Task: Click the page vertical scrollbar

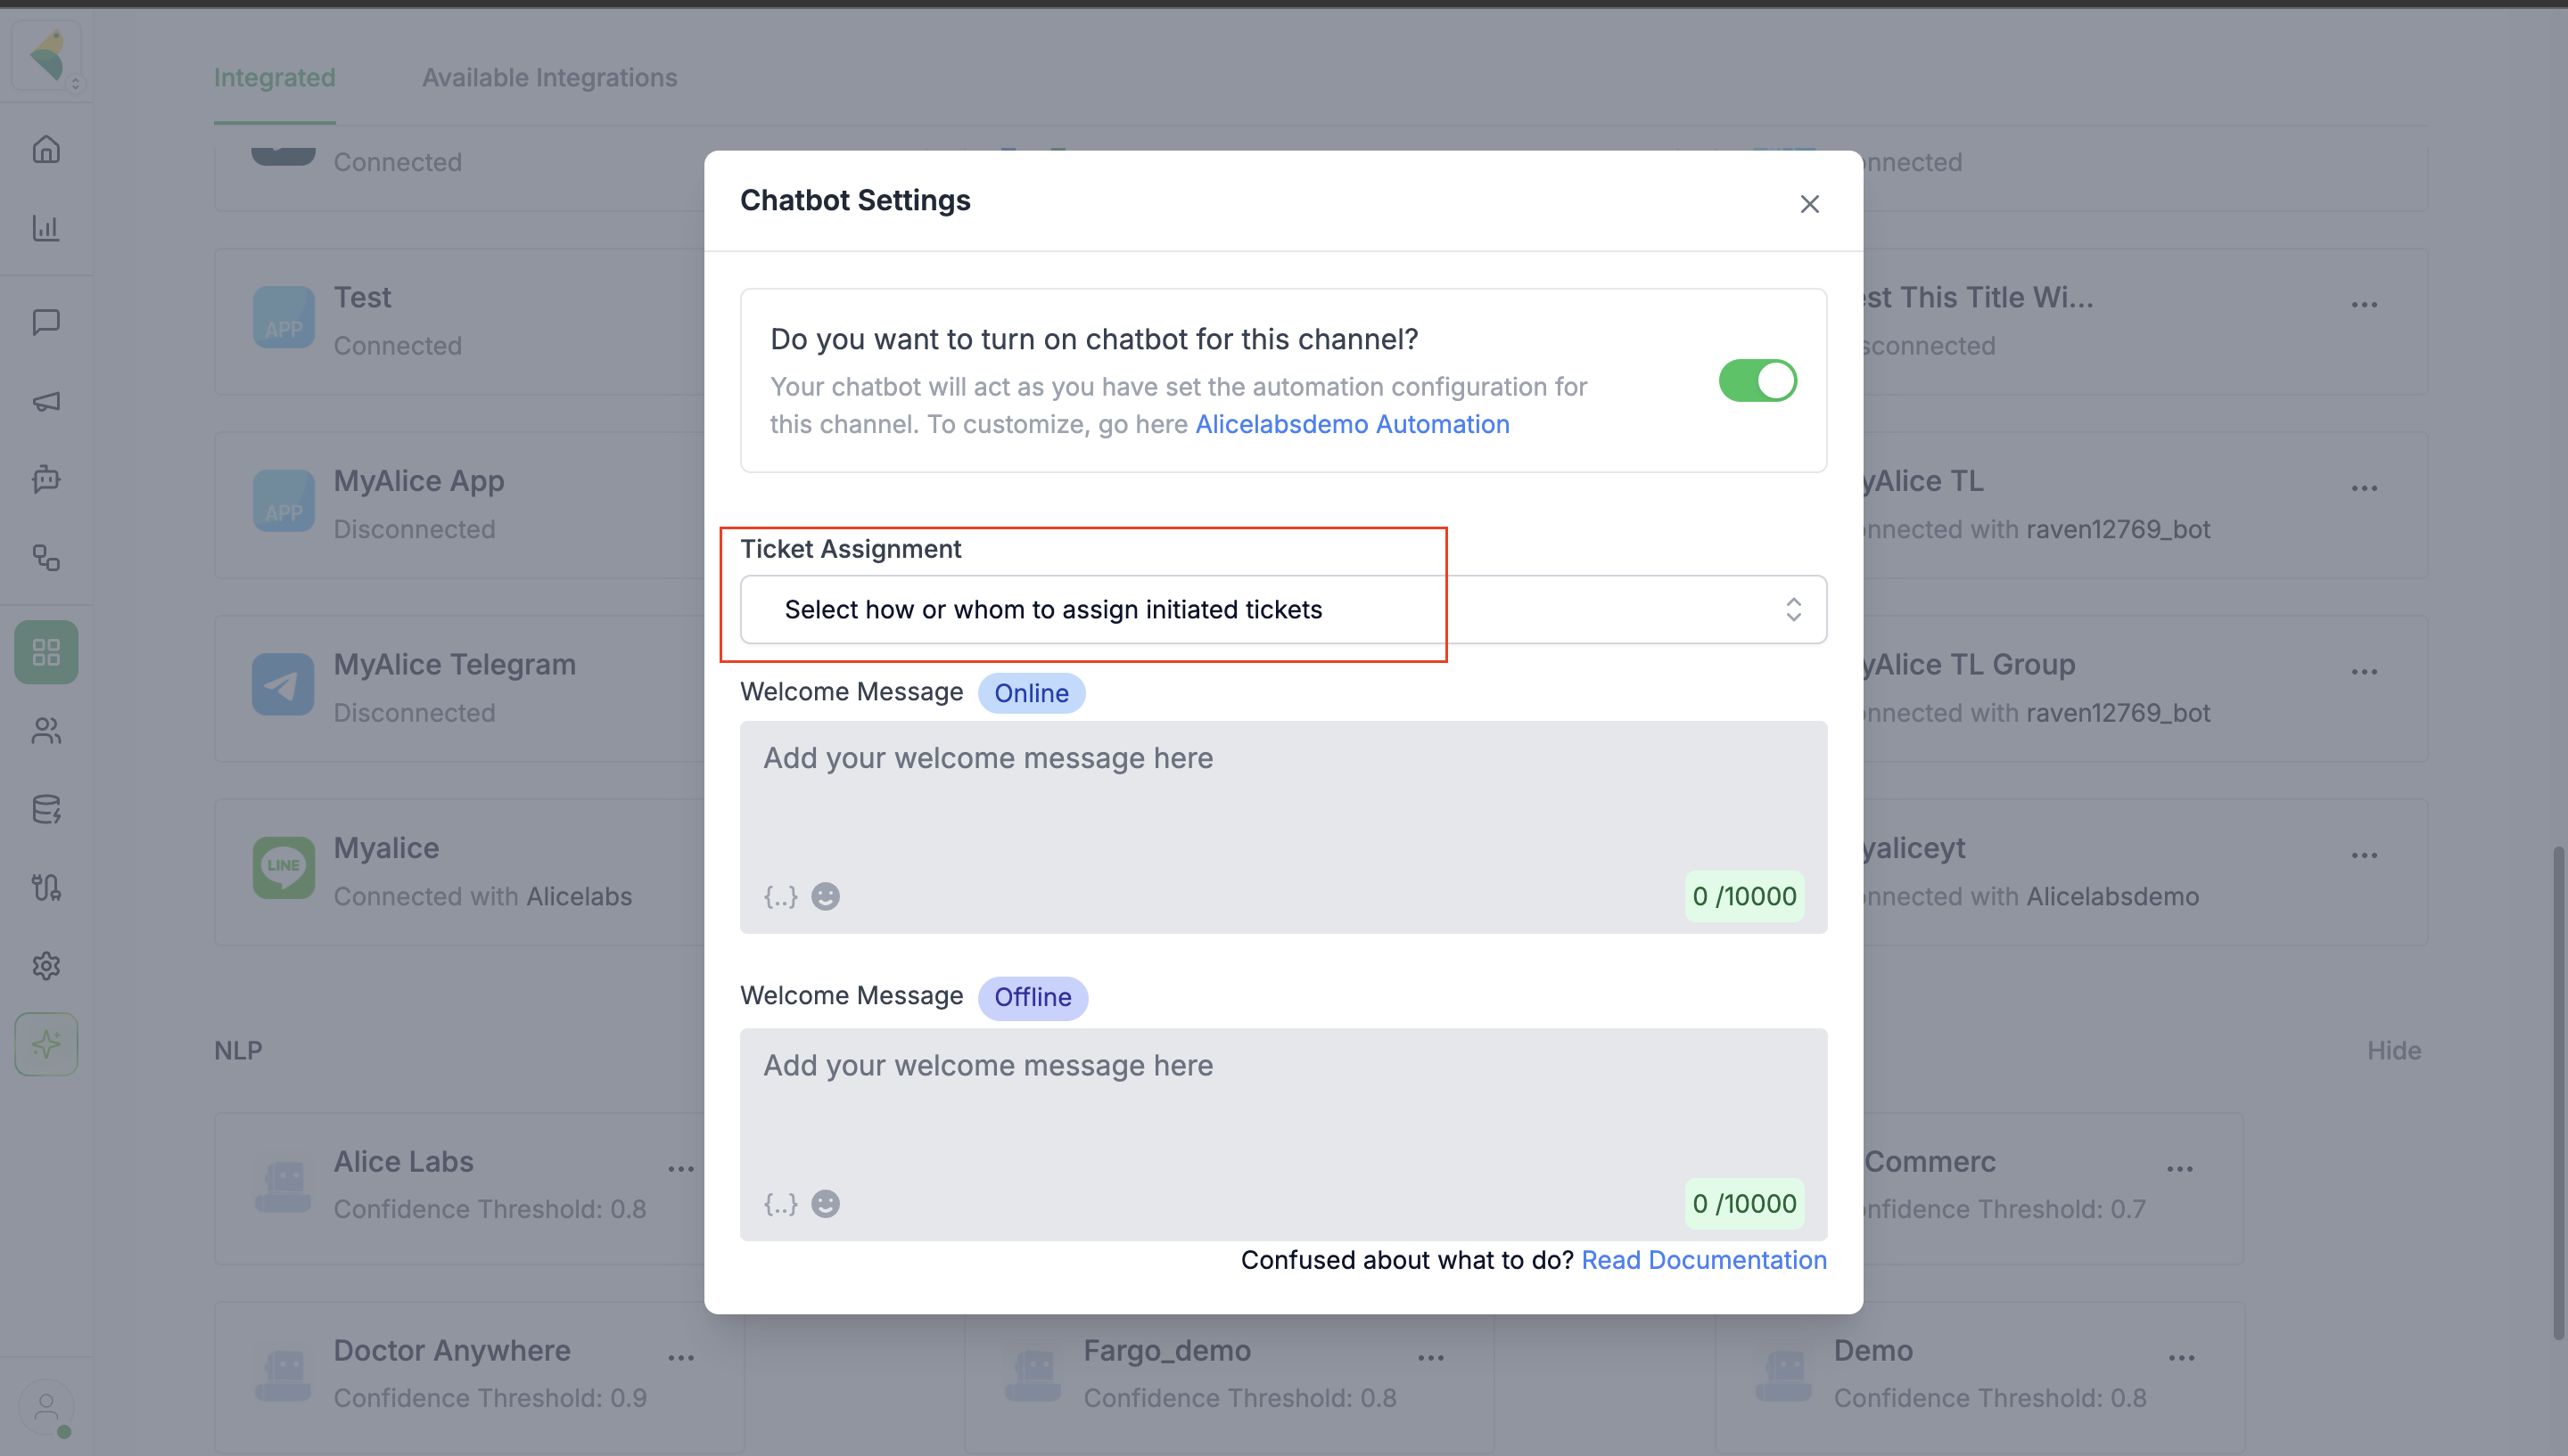Action: point(2558,1094)
